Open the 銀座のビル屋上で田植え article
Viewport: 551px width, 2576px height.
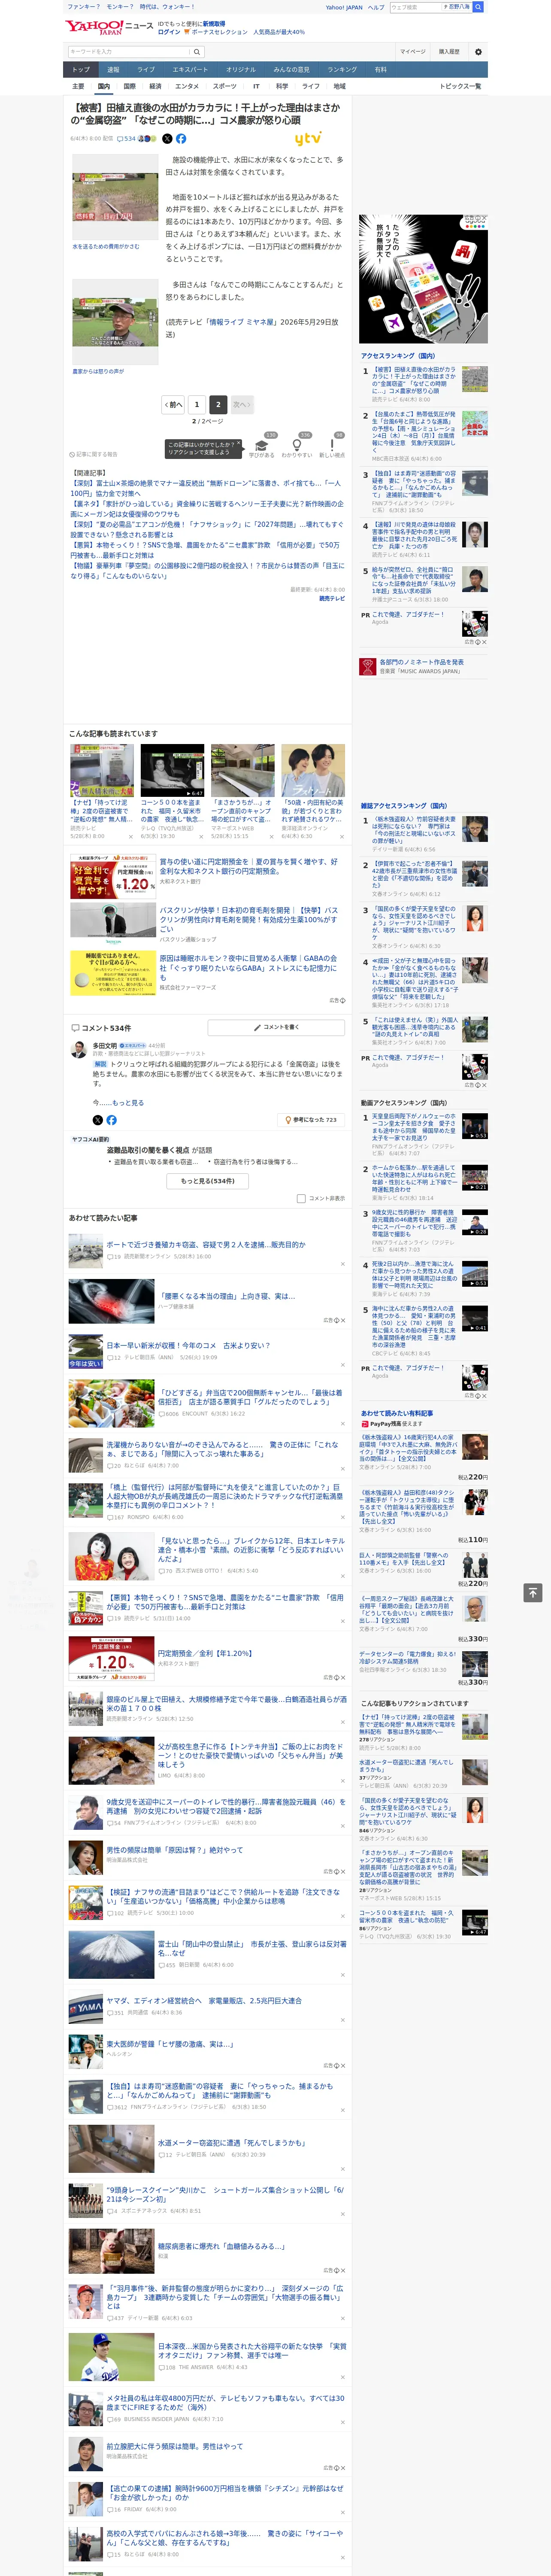click(226, 1704)
